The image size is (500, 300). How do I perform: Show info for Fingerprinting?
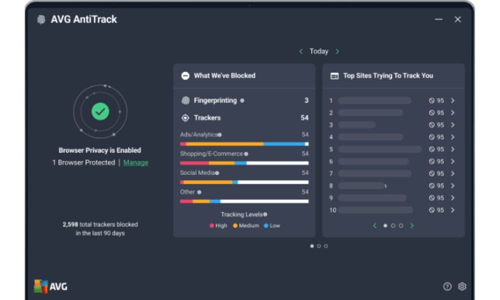click(x=242, y=100)
